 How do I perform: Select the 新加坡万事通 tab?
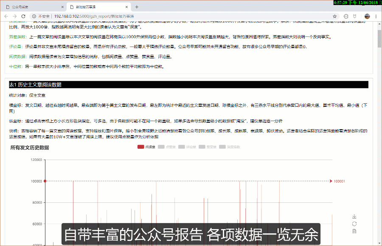tap(98, 7)
